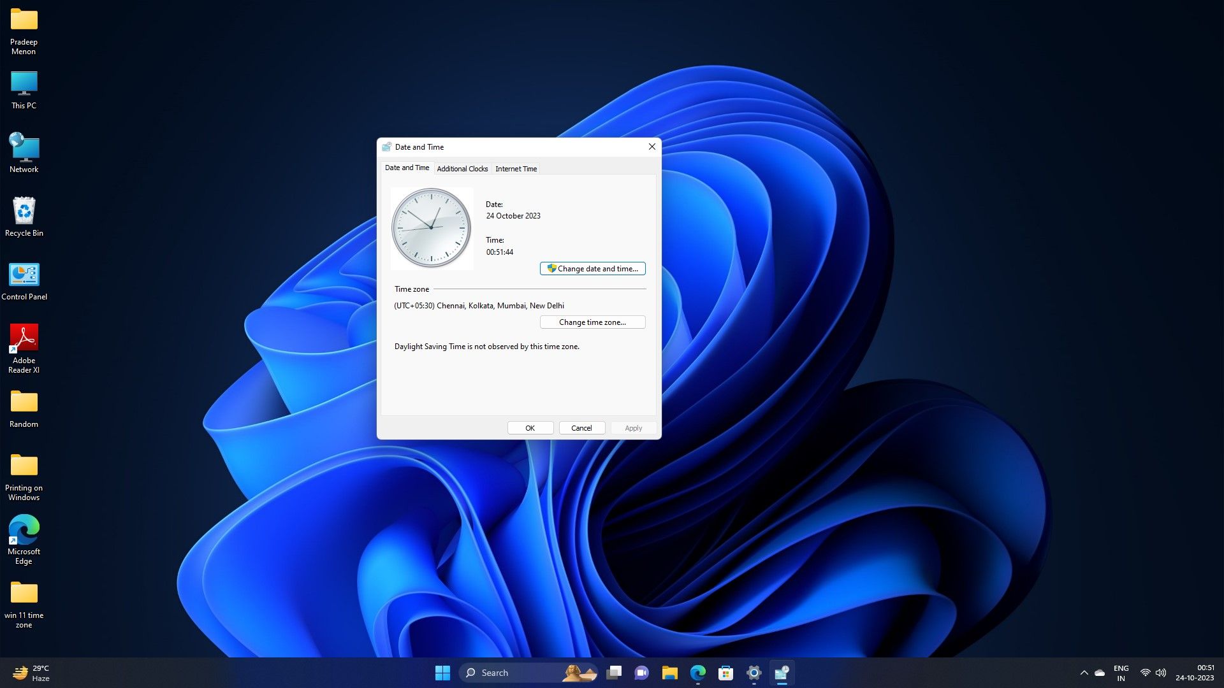Confirm with the OK button

point(530,428)
